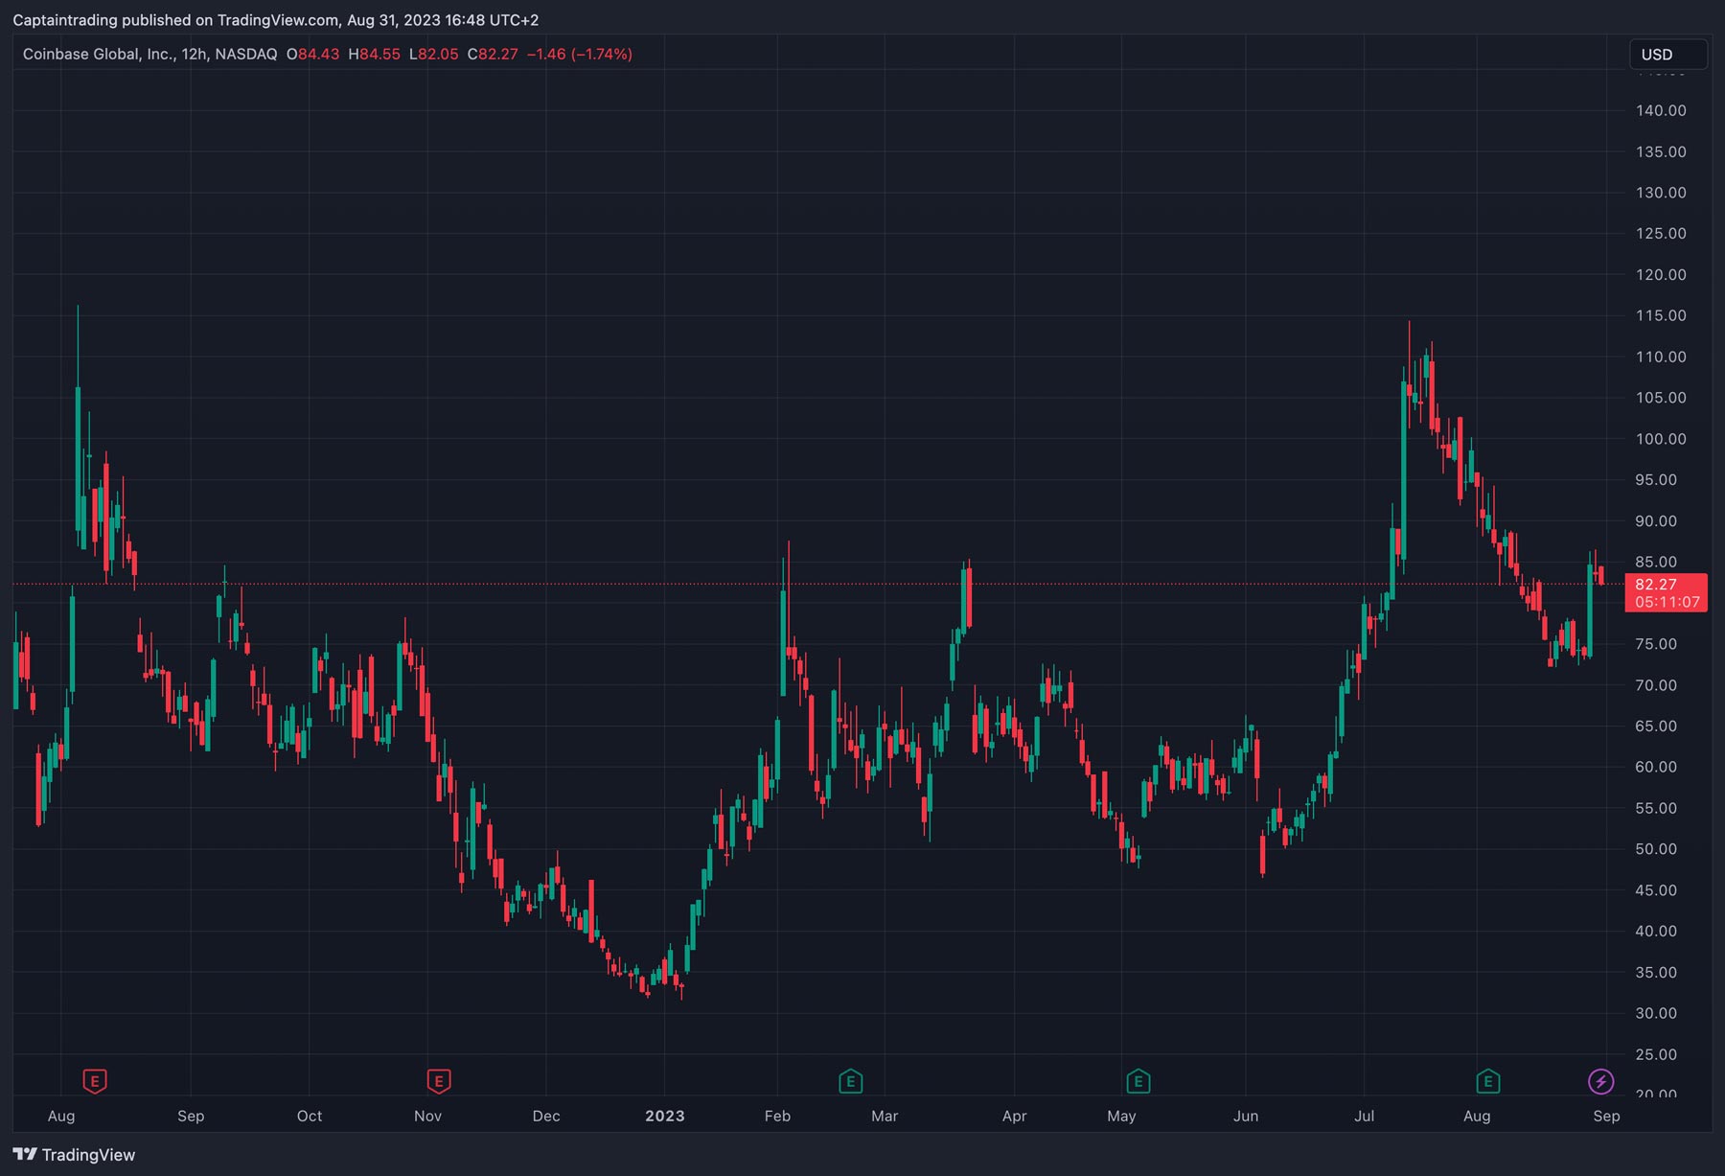Click the change value −1.46 (−1.74%)
Screen dimensions: 1725x1176
click(x=580, y=55)
